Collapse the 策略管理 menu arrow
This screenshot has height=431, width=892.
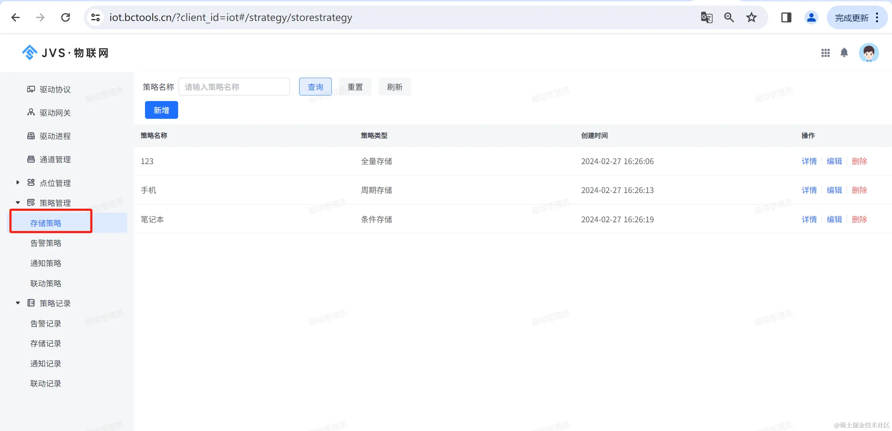pyautogui.click(x=18, y=203)
